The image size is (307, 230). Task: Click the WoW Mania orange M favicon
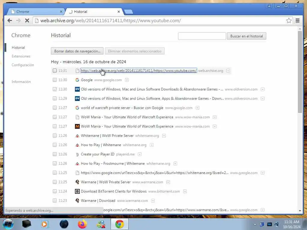pyautogui.click(x=77, y=126)
